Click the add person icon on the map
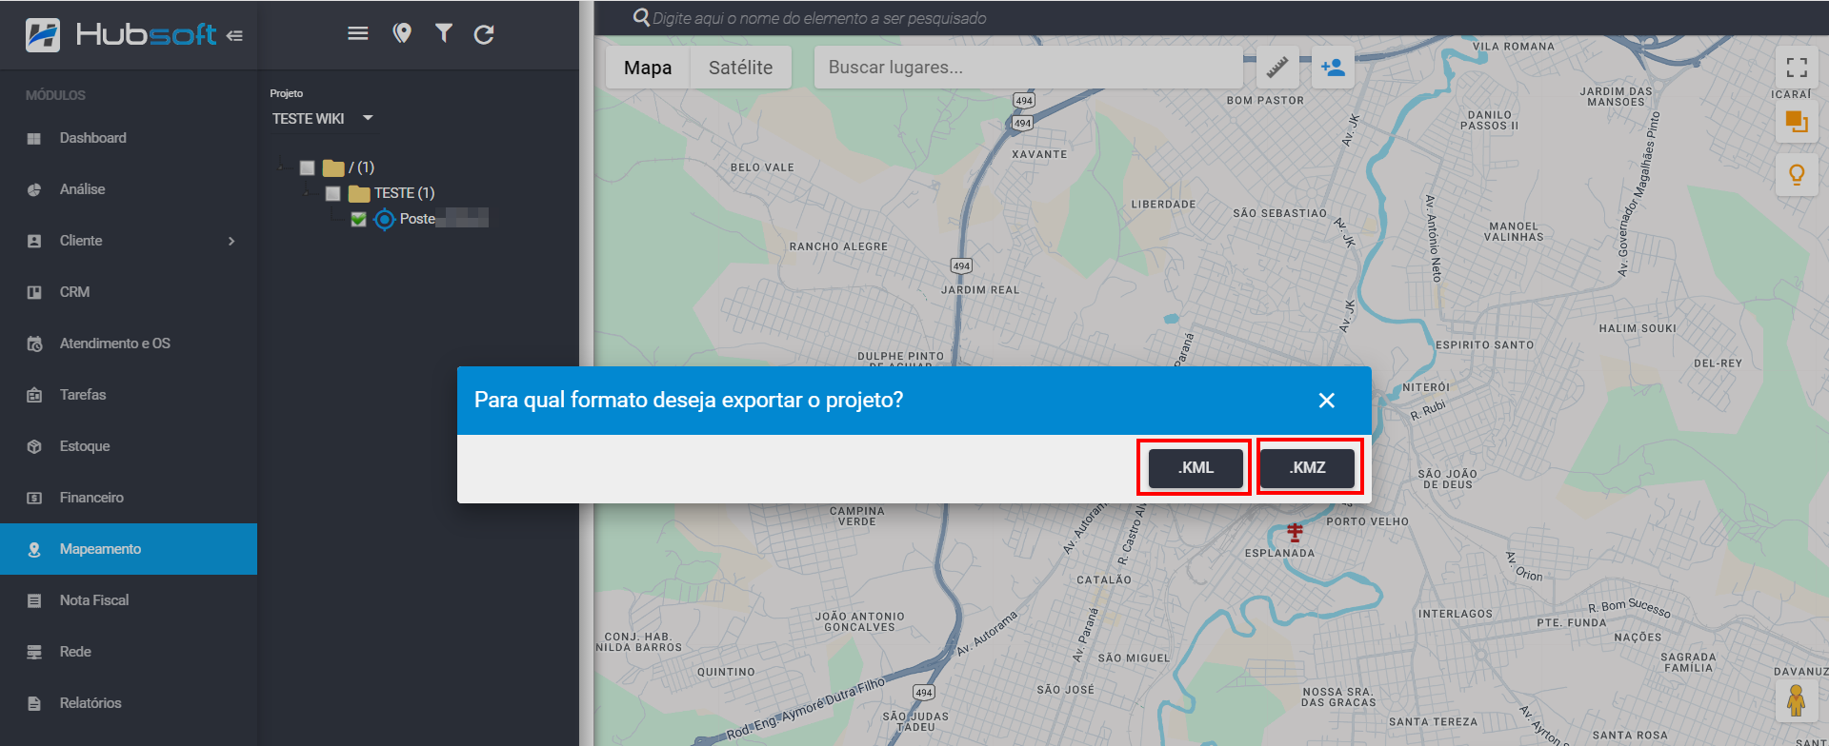 (x=1333, y=68)
